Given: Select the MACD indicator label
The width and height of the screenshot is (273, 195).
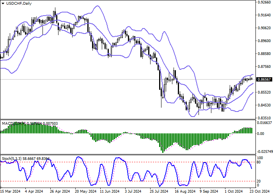Looking at the screenshot, I should coord(30,124).
